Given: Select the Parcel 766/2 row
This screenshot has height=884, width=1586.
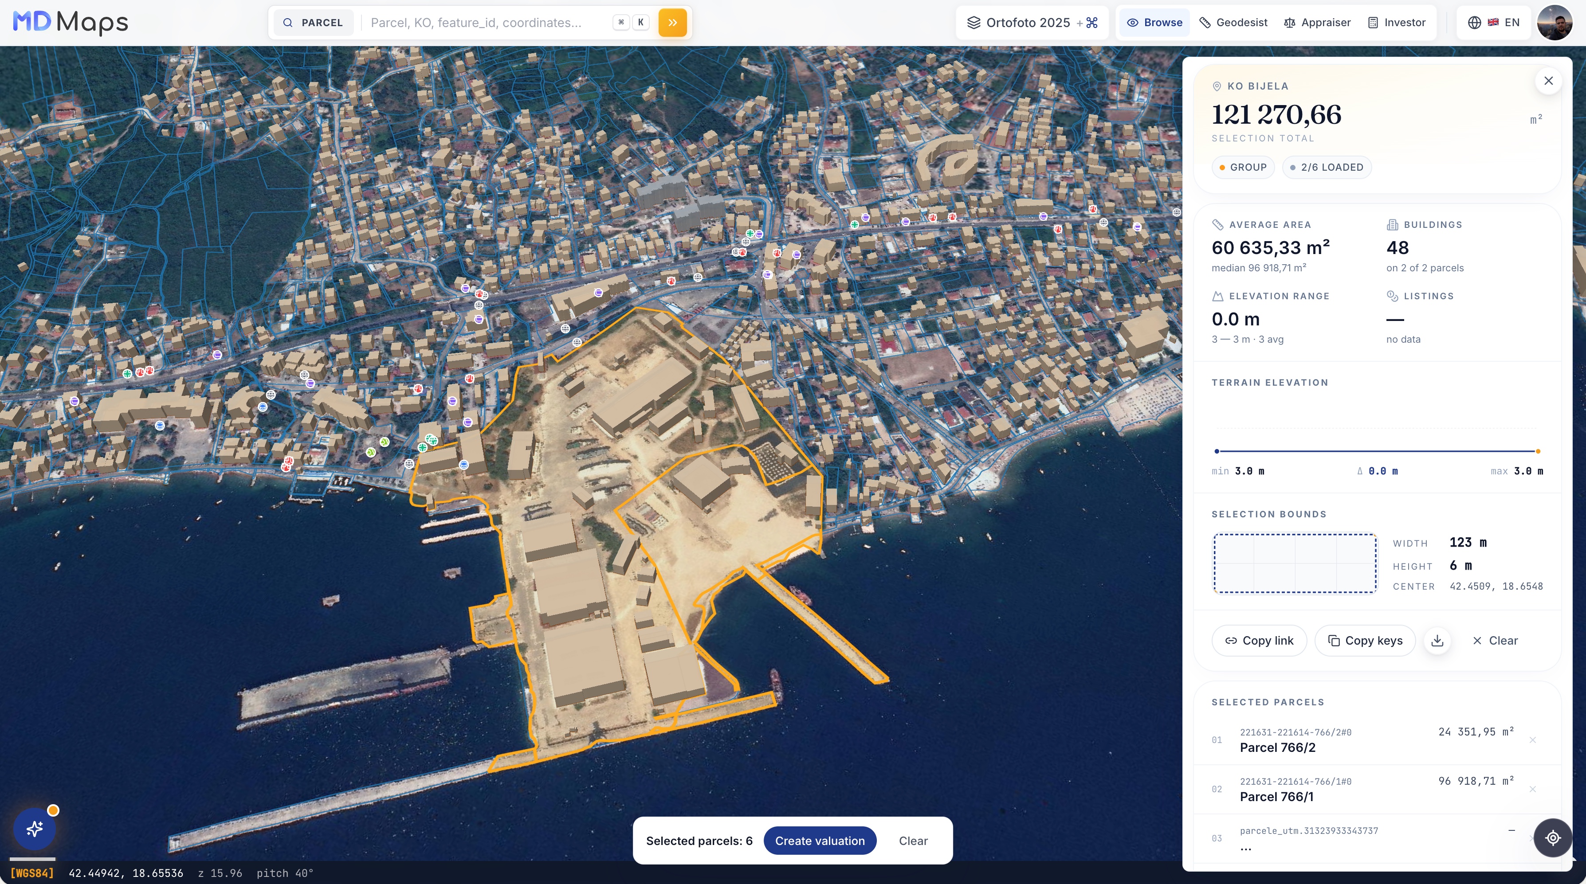Looking at the screenshot, I should click(1377, 740).
